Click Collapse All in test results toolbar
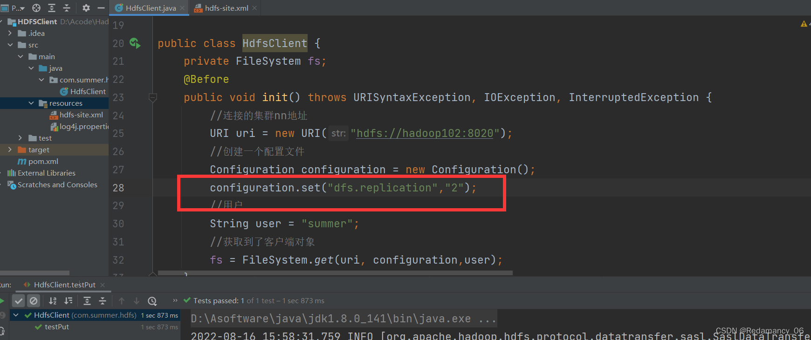811x340 pixels. [x=103, y=301]
